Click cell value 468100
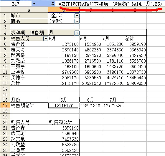 (72, 67)
